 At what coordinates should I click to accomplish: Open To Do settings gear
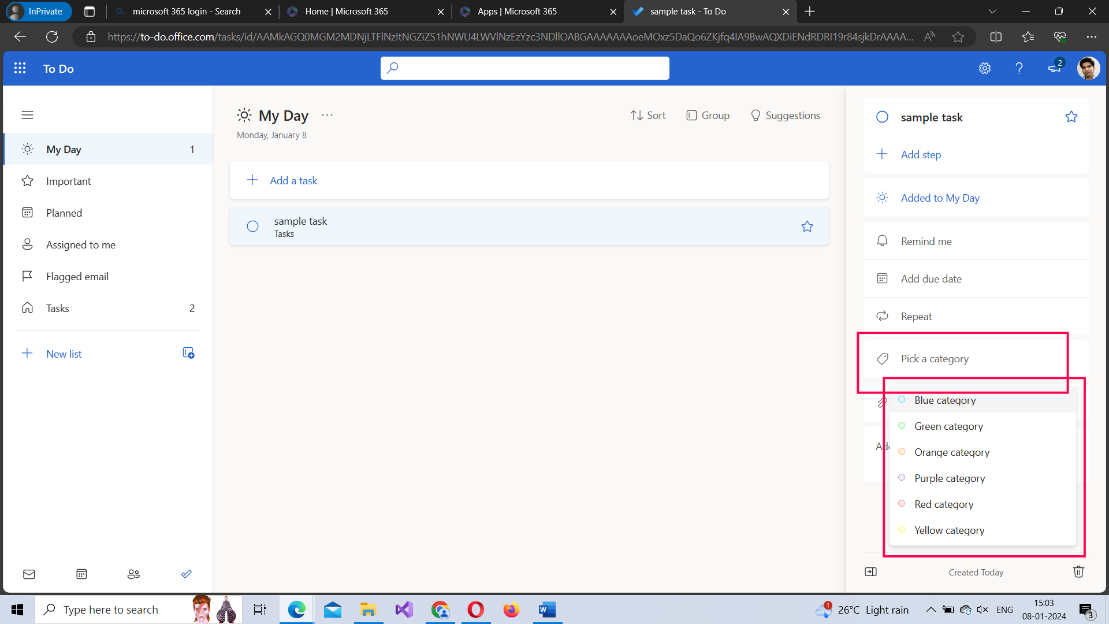pyautogui.click(x=985, y=68)
